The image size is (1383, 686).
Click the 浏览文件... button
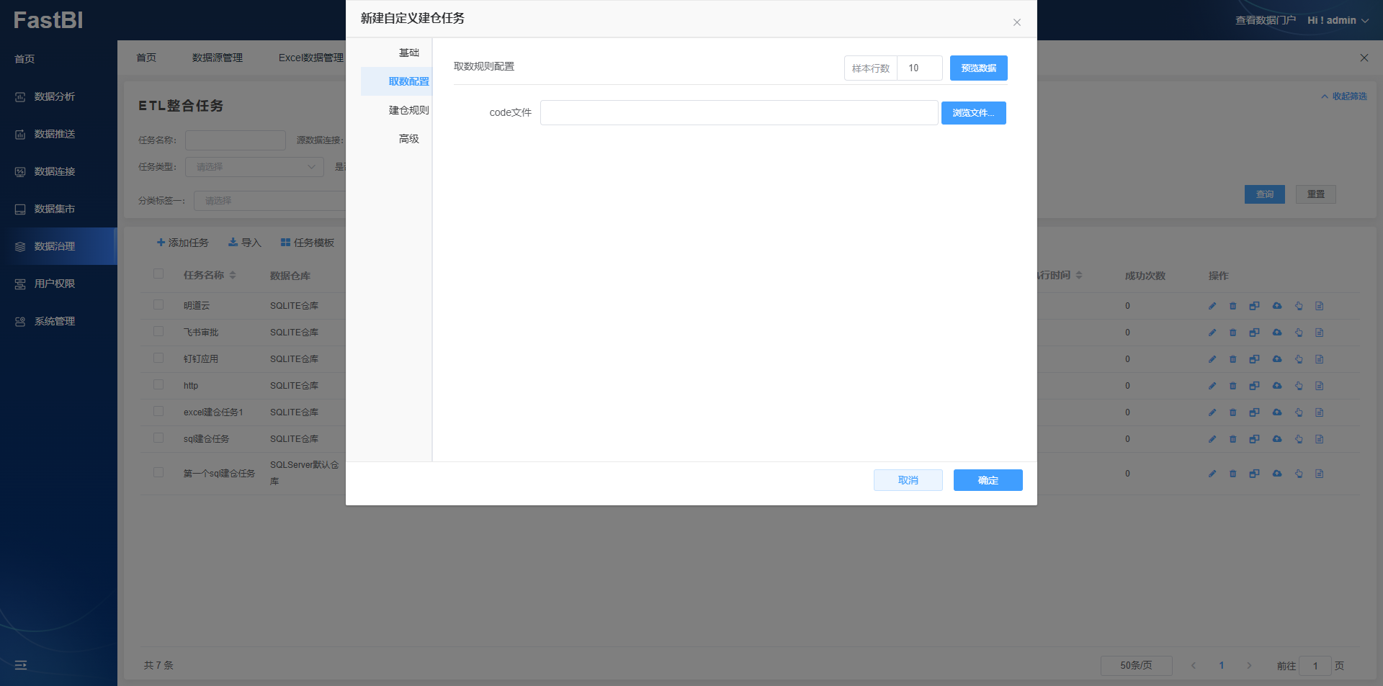pos(973,113)
